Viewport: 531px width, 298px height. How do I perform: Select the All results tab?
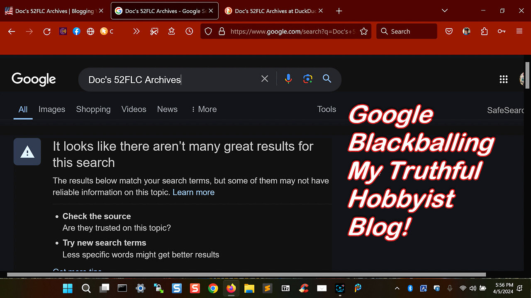(x=23, y=109)
